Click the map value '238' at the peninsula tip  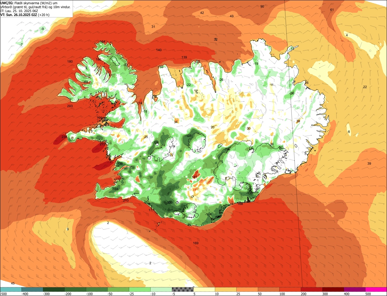(x=64, y=137)
